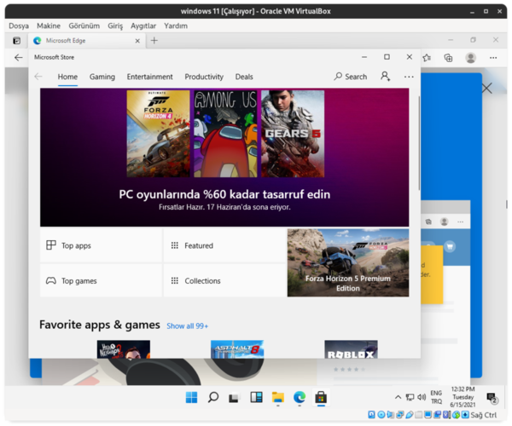Screen dimensions: 512x426
Task: Open the network icon in system tray
Action: pos(410,397)
